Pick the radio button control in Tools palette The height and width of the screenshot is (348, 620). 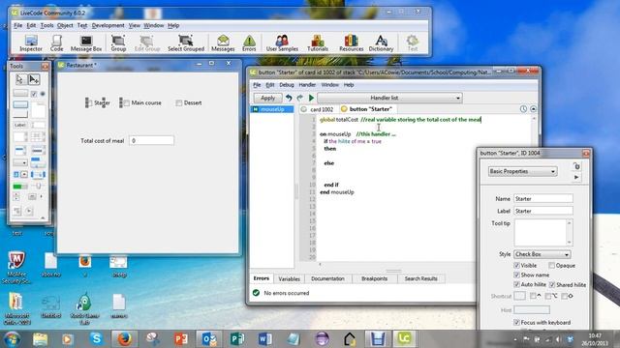(x=43, y=94)
